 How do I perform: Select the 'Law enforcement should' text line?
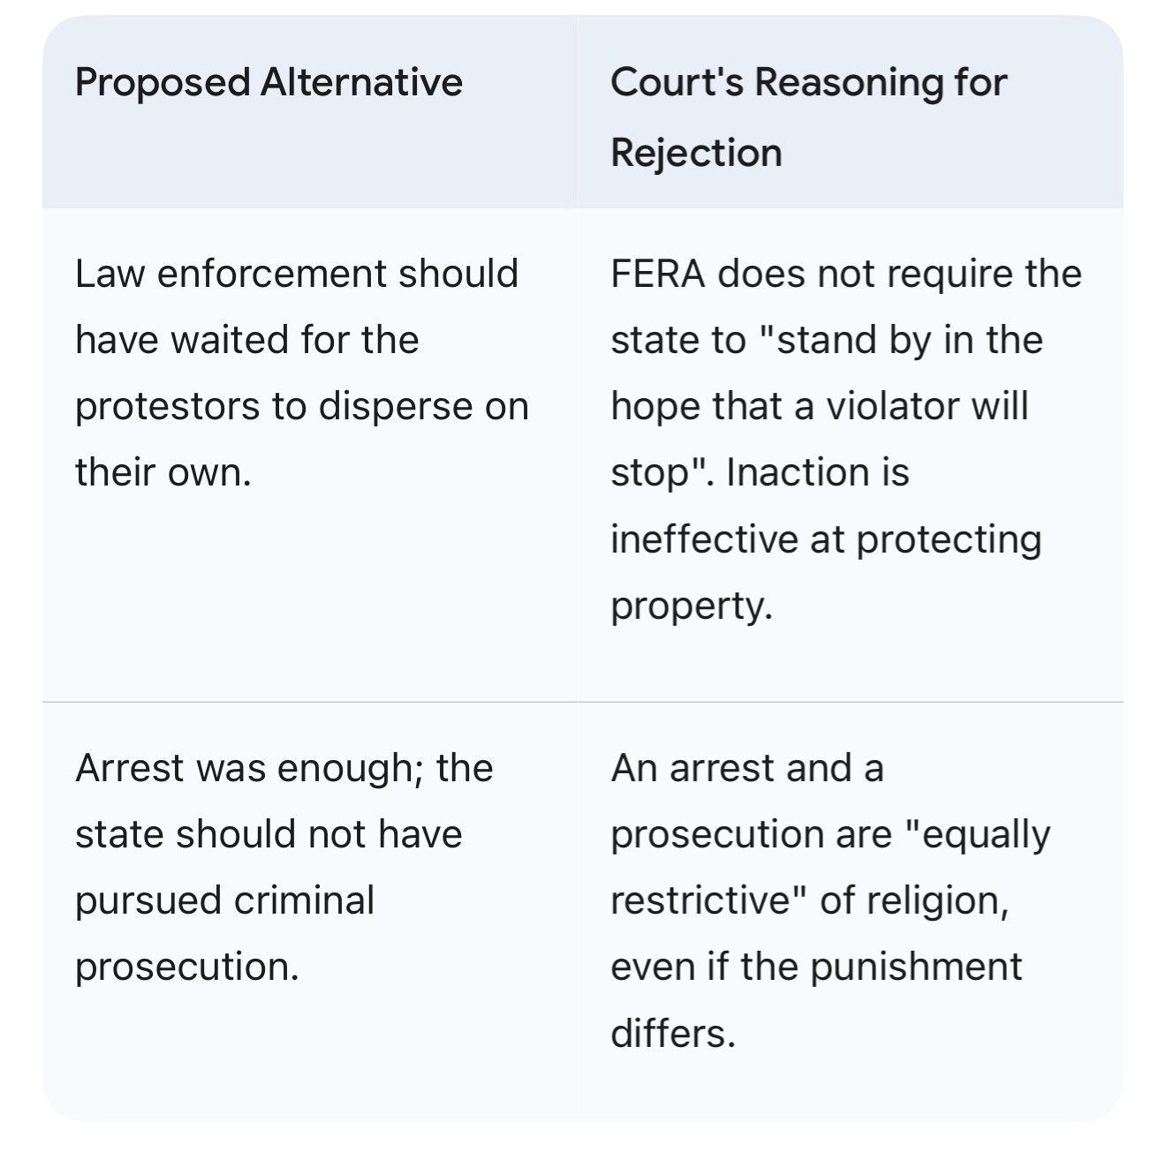pyautogui.click(x=297, y=274)
